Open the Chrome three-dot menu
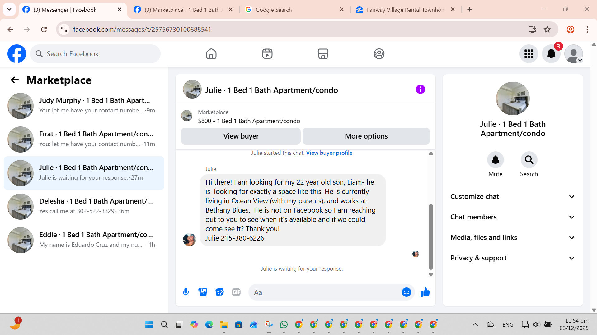 tap(587, 30)
